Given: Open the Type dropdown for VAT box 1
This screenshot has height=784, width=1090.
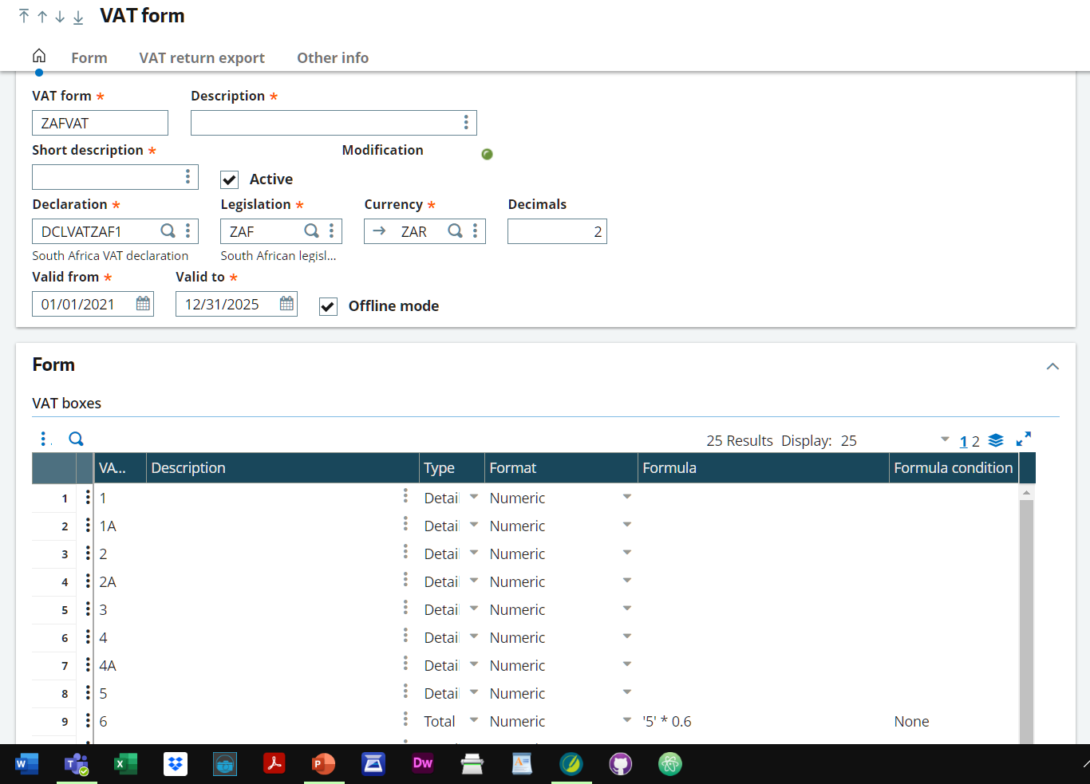Looking at the screenshot, I should 474,497.
